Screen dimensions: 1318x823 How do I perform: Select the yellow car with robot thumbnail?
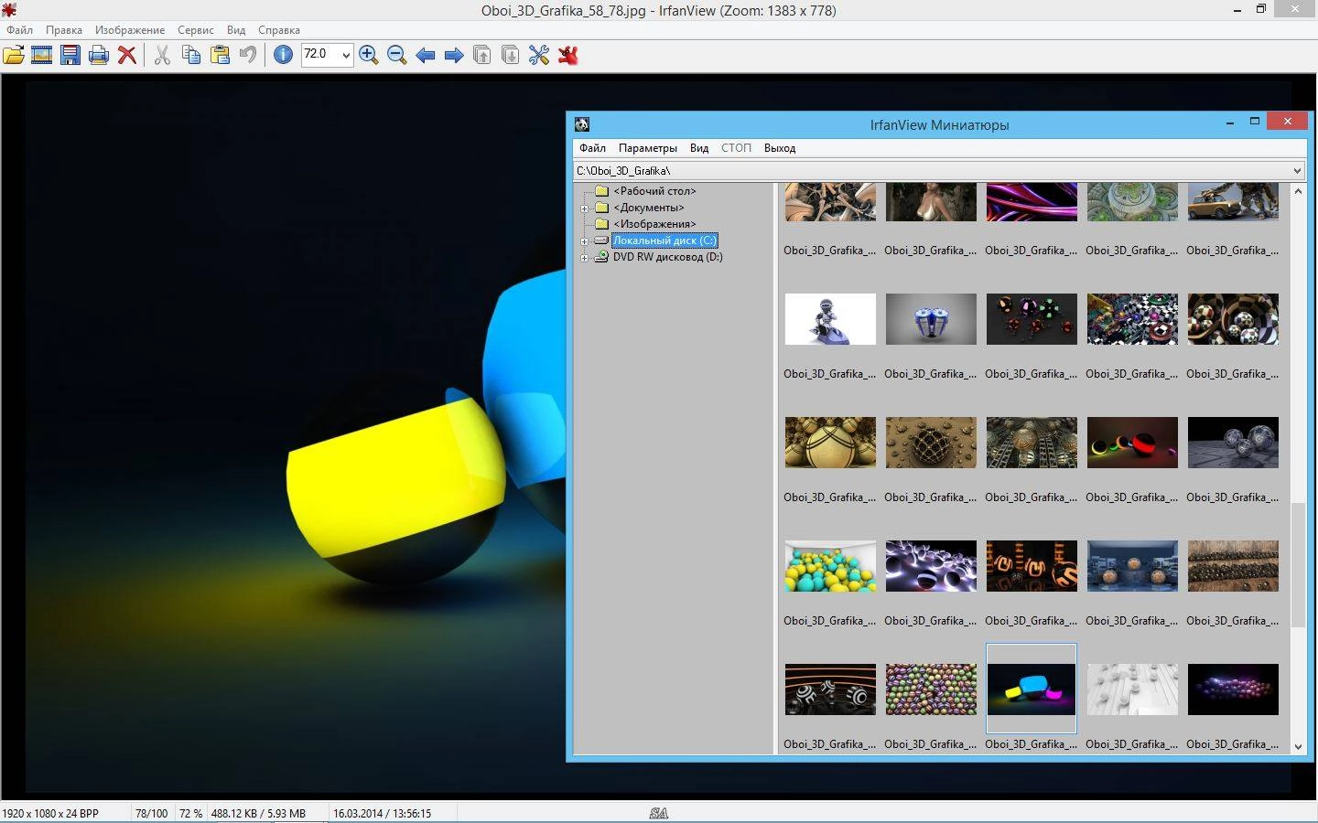coord(1233,202)
